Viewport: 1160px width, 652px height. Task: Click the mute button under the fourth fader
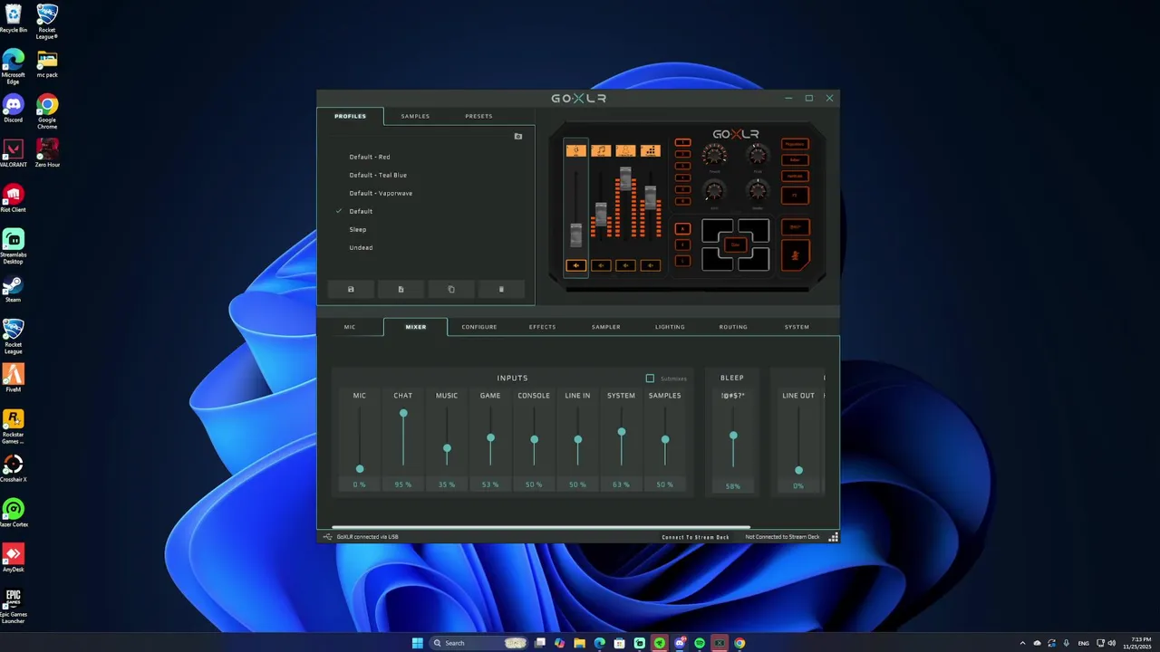(651, 265)
